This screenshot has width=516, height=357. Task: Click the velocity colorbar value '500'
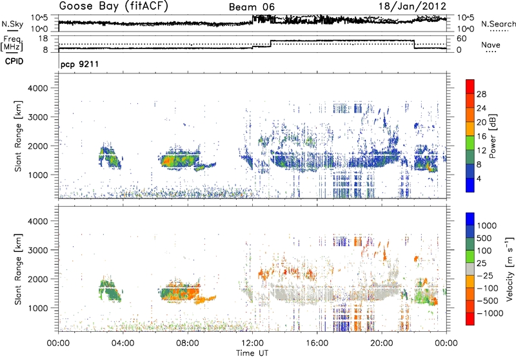point(484,238)
